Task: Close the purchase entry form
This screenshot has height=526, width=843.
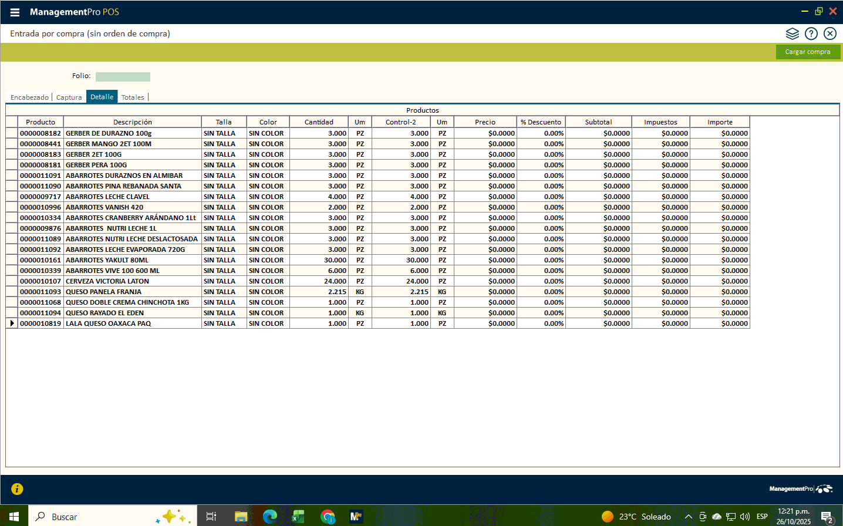Action: tap(829, 33)
